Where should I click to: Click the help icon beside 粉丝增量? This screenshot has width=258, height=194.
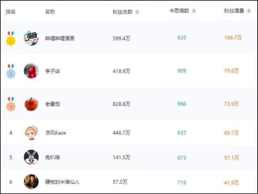[x=249, y=11]
